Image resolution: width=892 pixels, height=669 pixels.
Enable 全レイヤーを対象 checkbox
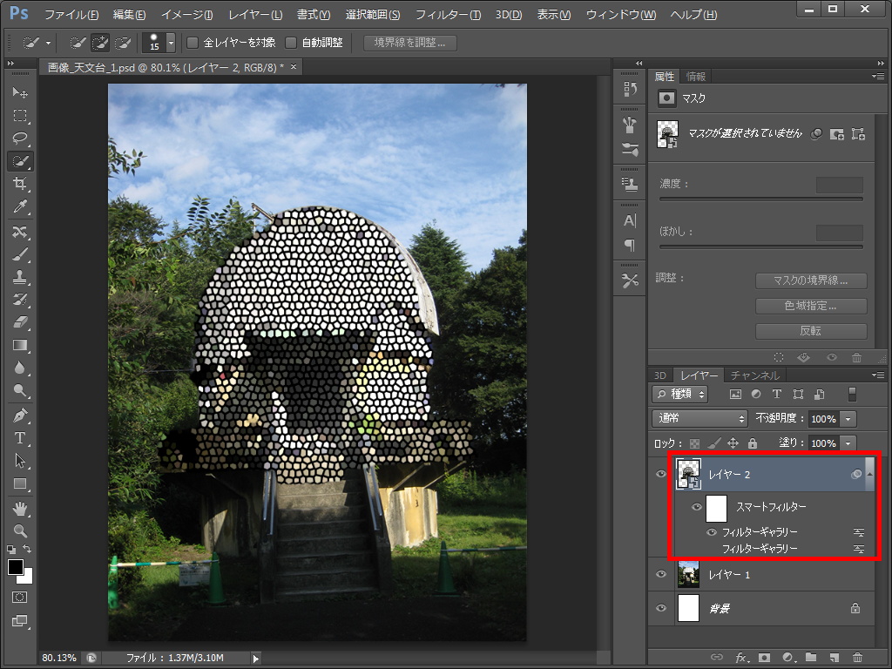(x=193, y=43)
